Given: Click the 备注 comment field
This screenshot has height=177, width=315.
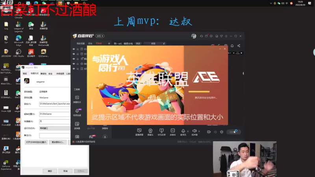Looking at the screenshot, I should pyautogui.click(x=55, y=135).
